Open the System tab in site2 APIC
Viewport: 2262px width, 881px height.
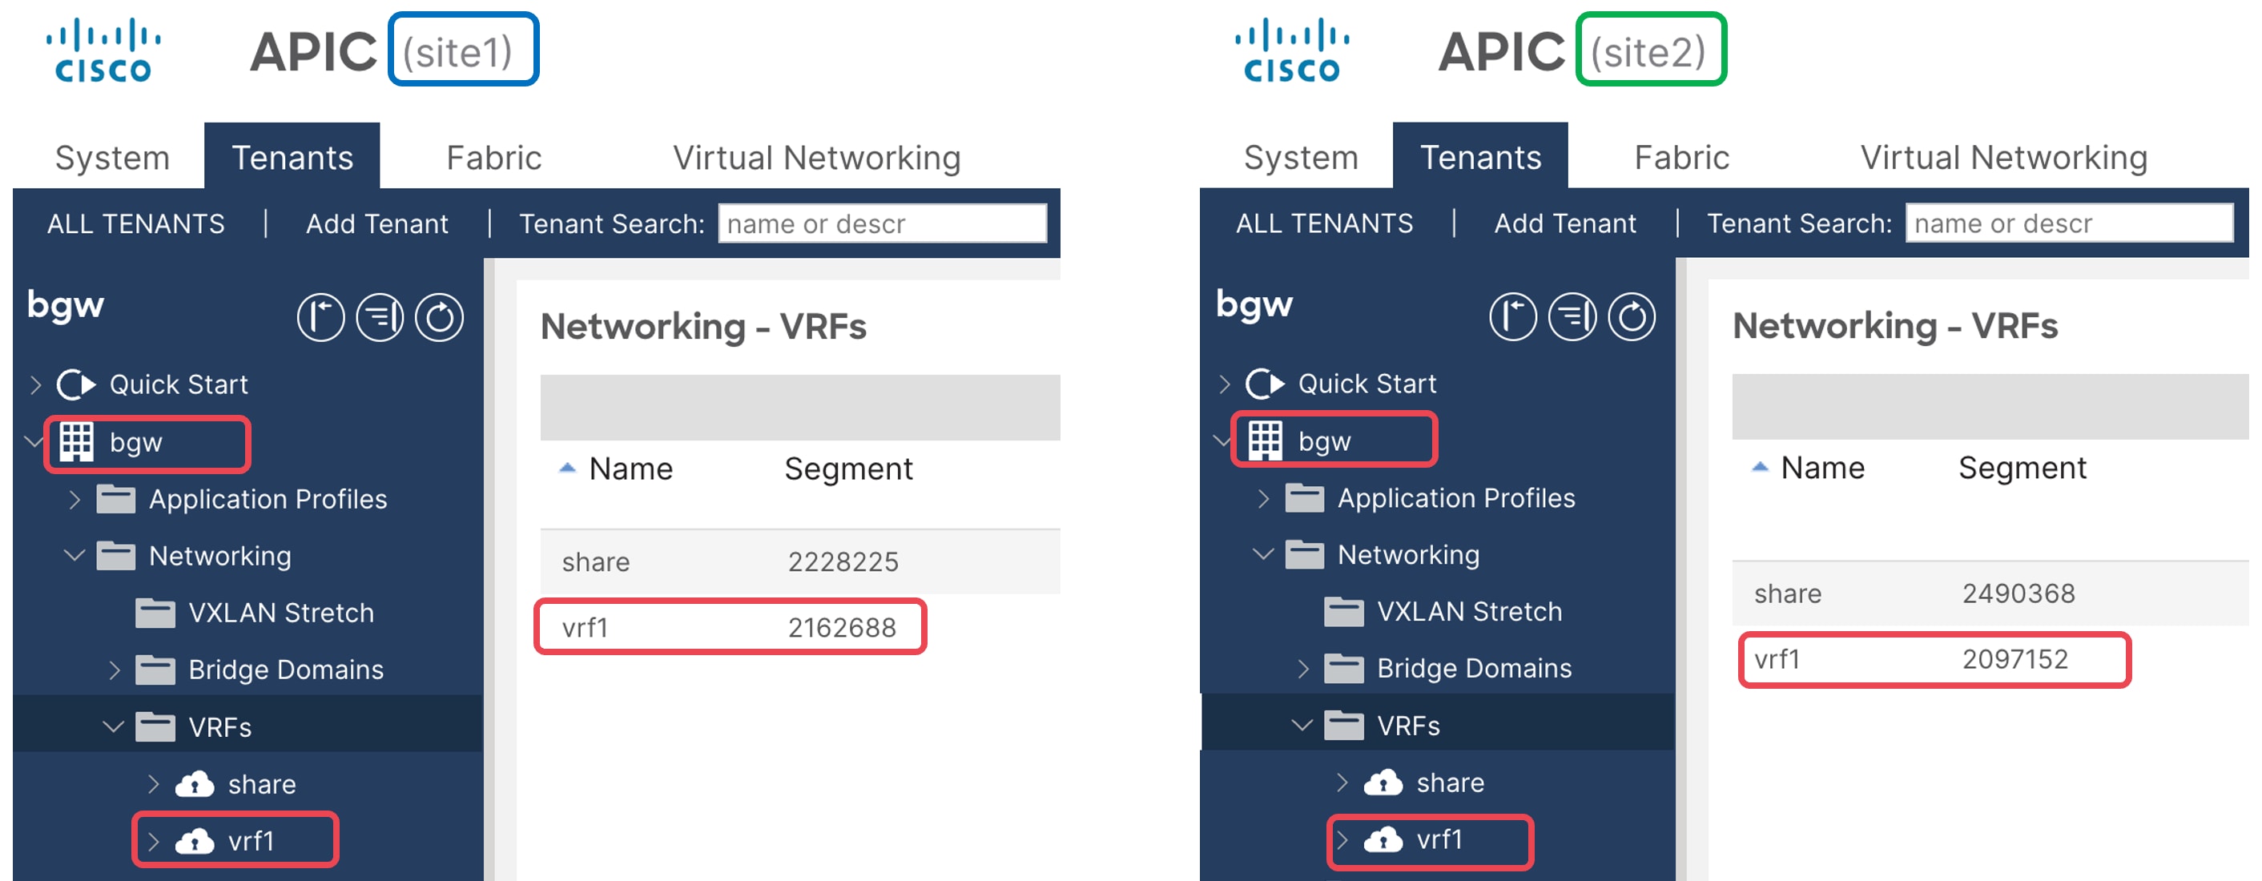click(x=1301, y=157)
